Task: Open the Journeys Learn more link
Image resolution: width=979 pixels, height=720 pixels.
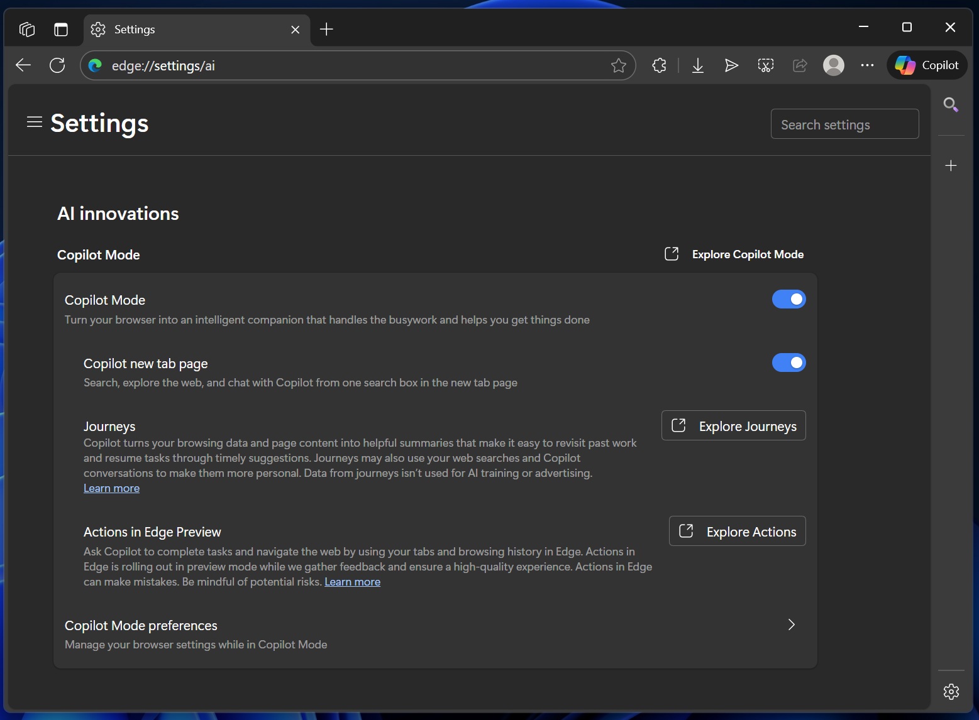Action: tap(111, 488)
